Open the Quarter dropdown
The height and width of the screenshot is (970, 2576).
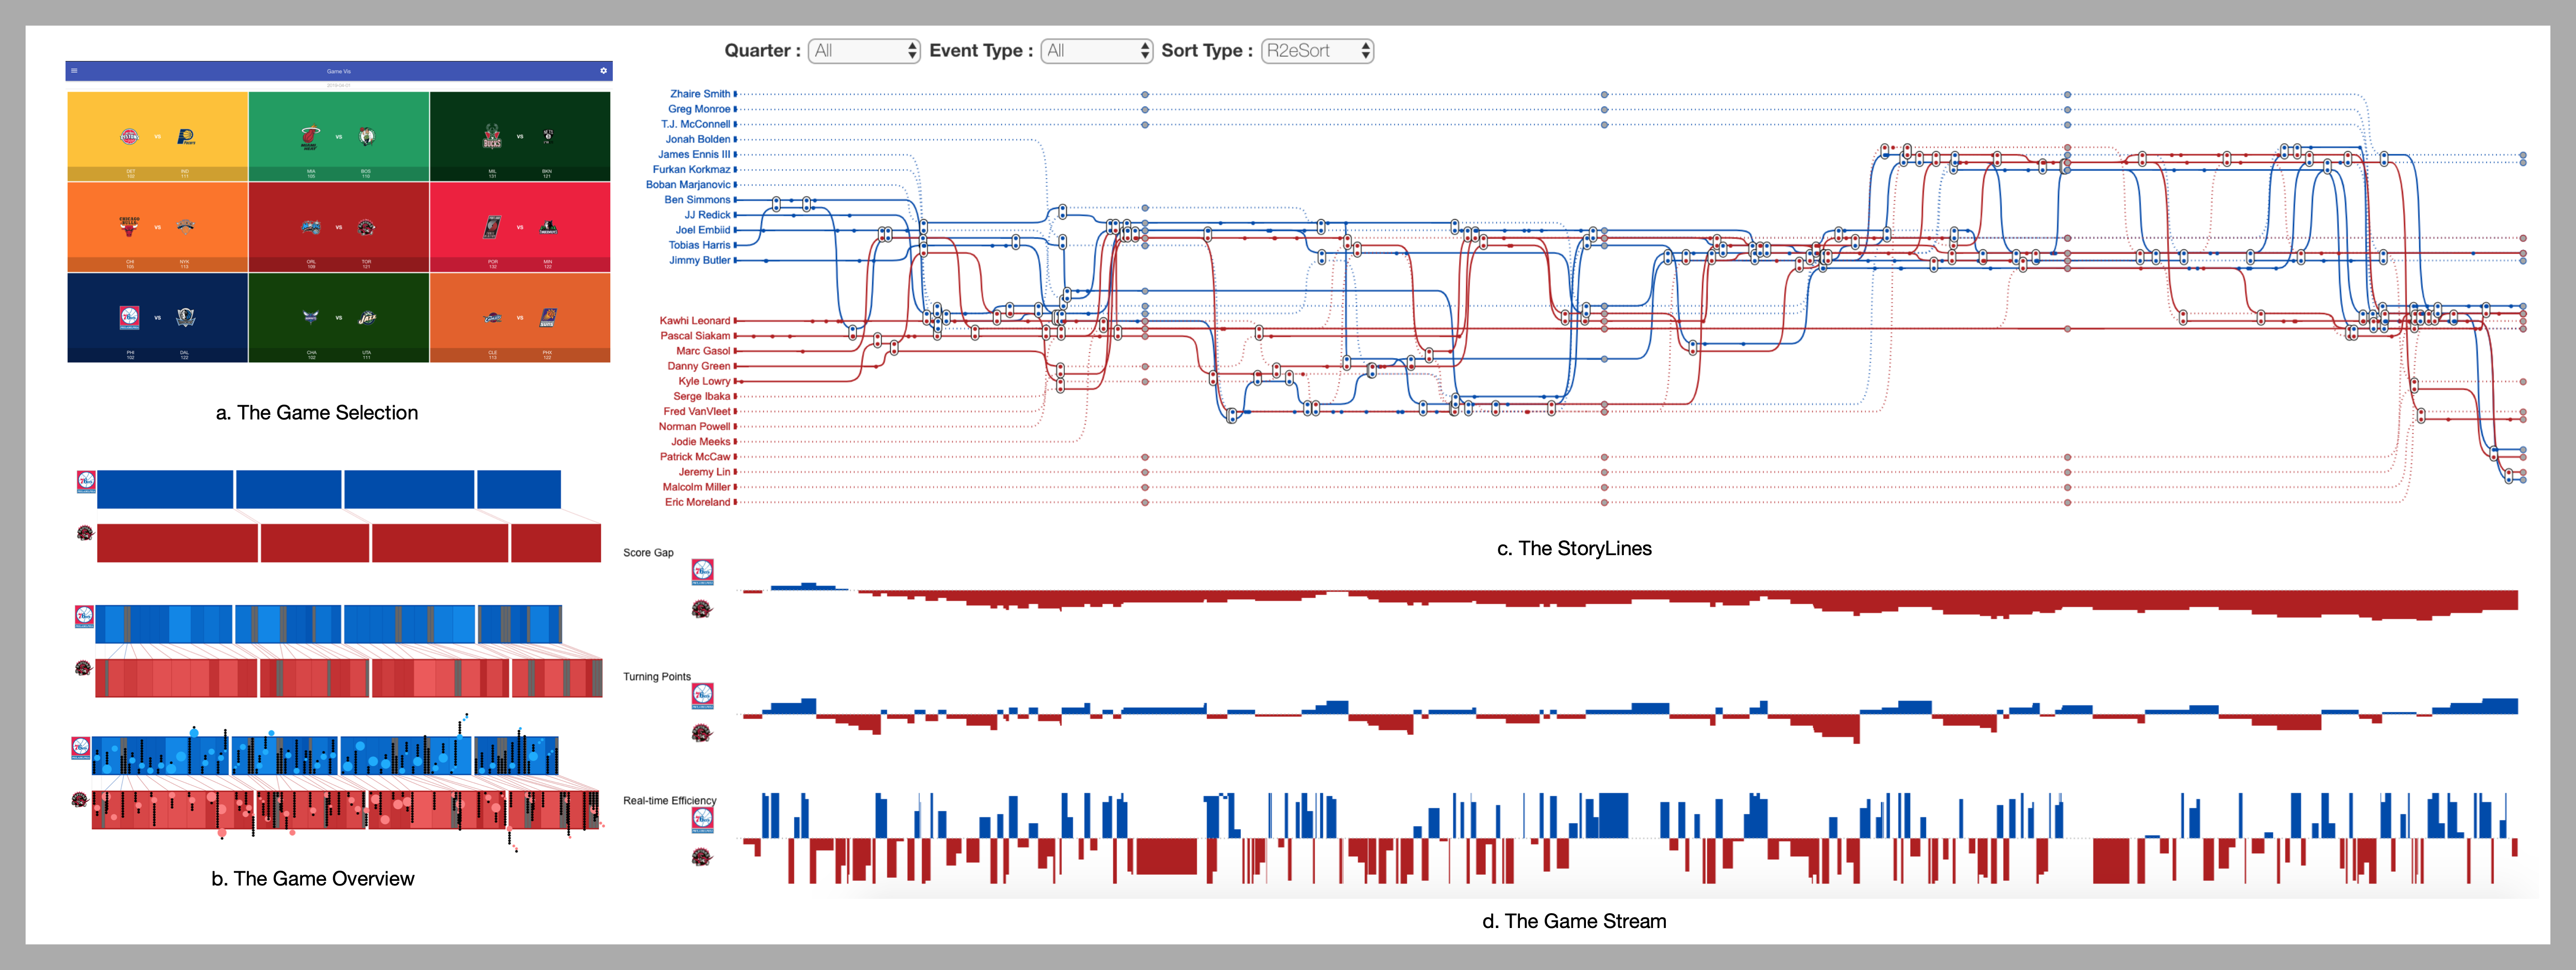pos(864,51)
